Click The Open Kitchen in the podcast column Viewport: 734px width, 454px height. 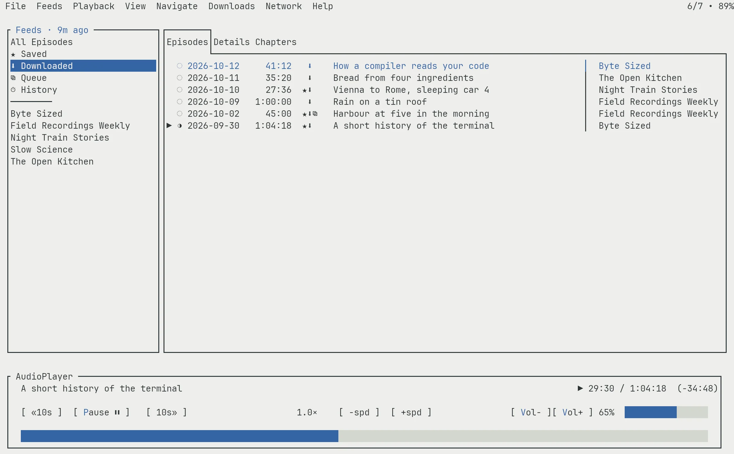(640, 78)
